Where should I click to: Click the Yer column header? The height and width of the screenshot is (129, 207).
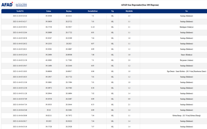click(x=186, y=11)
